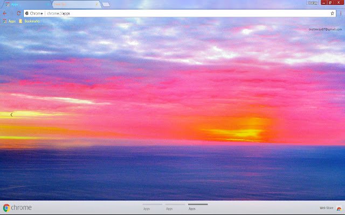Reload the chrome://apps page
This screenshot has height=215, width=345.
click(19, 13)
